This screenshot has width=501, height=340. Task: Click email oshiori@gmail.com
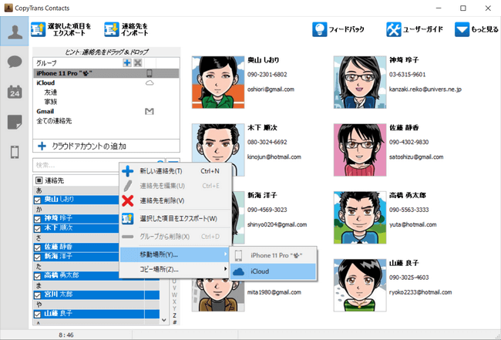(x=271, y=89)
